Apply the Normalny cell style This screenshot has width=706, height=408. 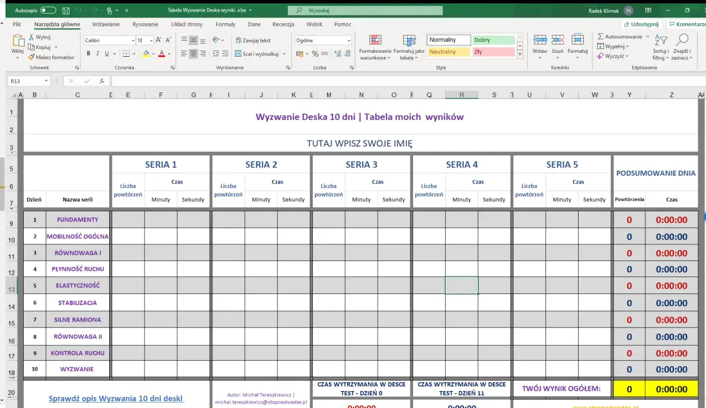(x=449, y=40)
